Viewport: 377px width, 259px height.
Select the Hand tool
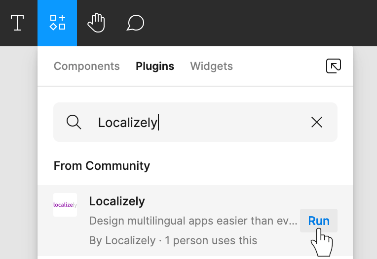point(96,23)
